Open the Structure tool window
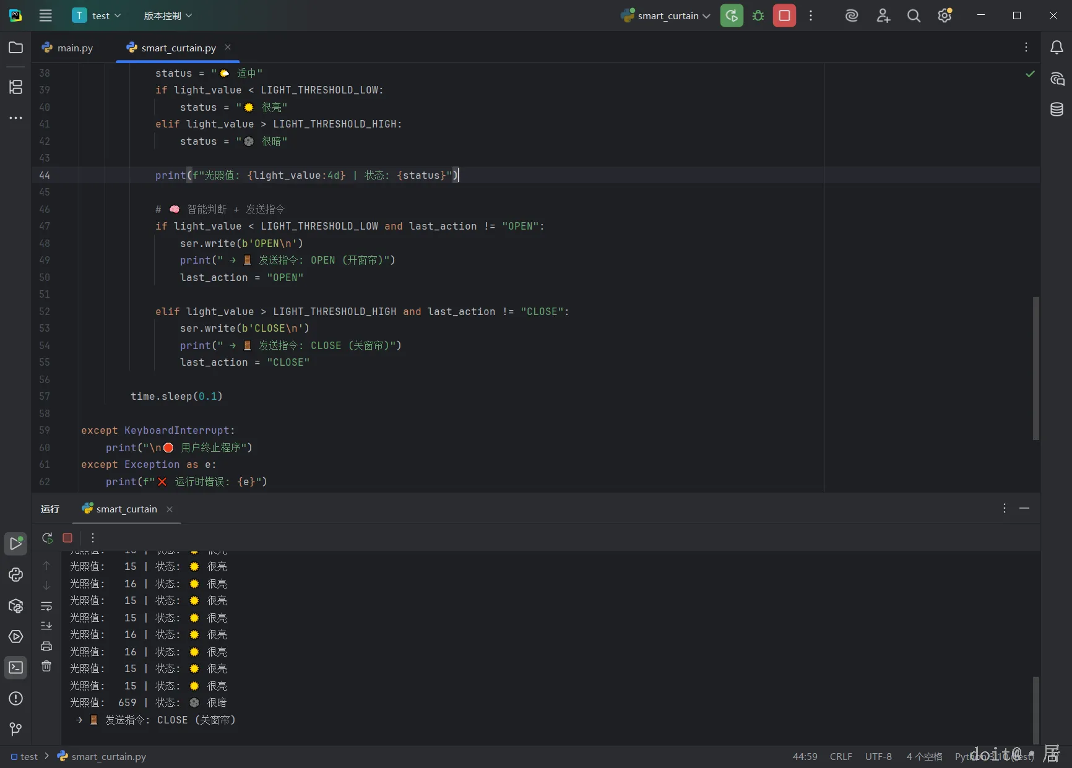Image resolution: width=1072 pixels, height=768 pixels. tap(16, 87)
